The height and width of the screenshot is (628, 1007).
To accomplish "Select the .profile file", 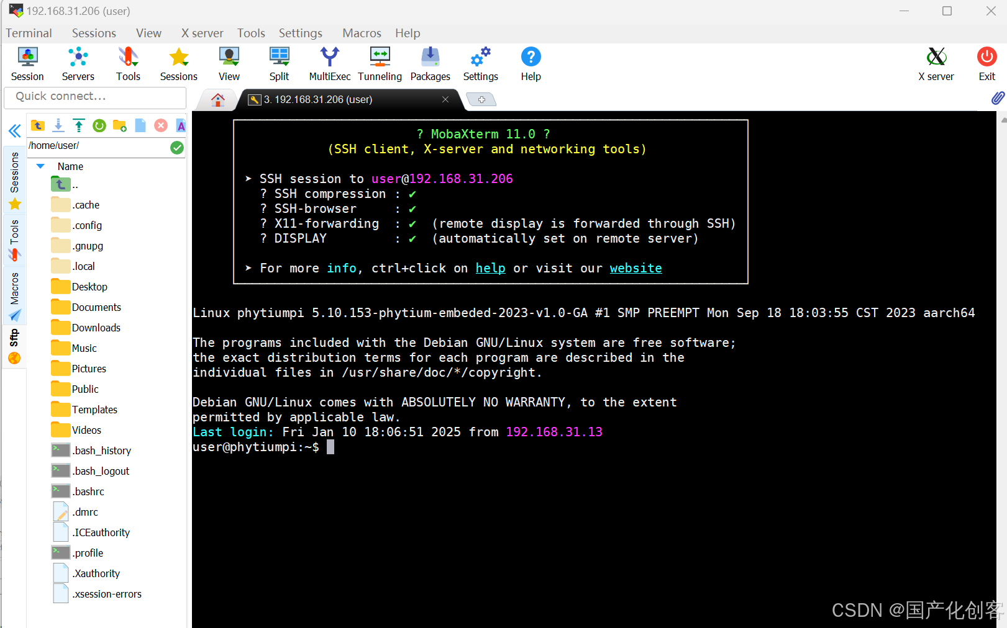I will click(x=78, y=553).
